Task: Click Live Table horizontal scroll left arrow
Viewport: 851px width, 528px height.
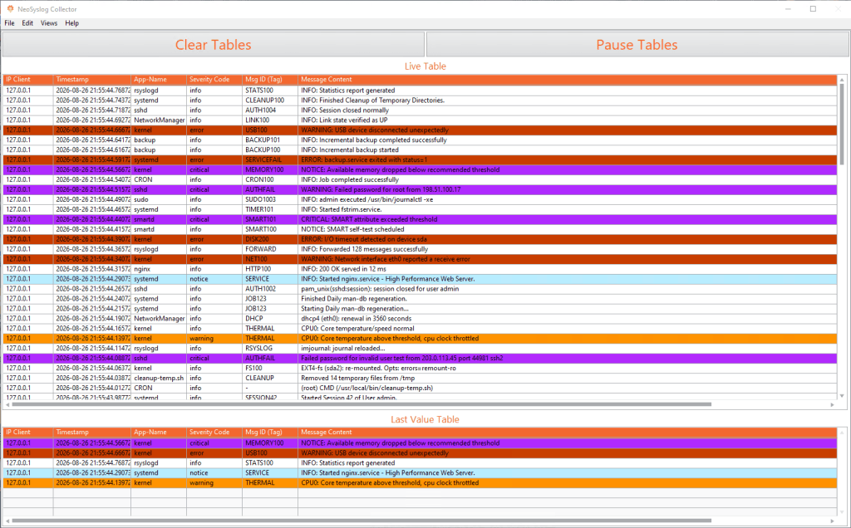Action: [7, 404]
